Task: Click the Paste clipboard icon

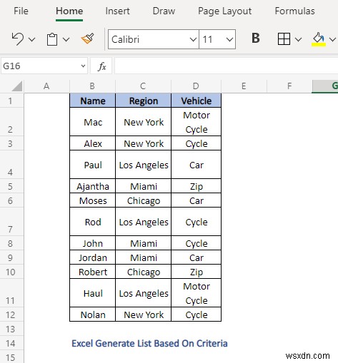Action: pos(52,39)
